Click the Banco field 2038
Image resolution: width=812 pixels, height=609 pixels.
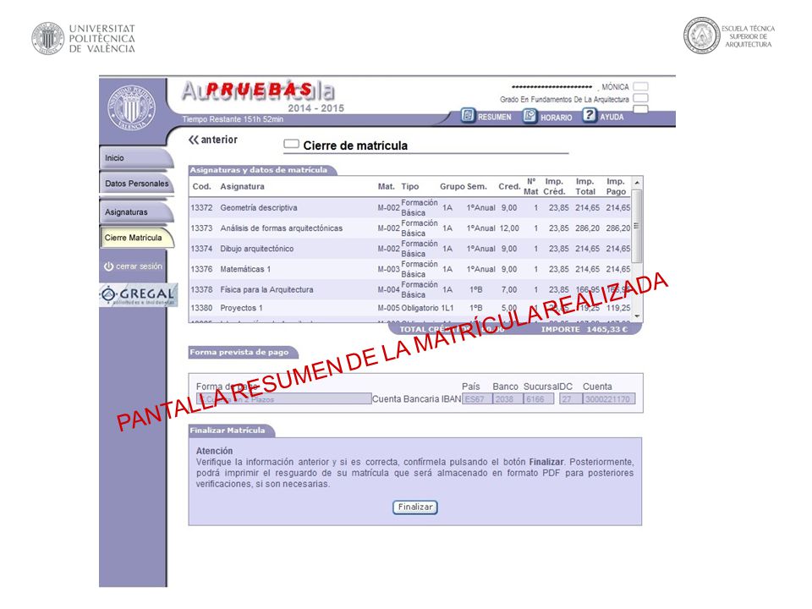[x=507, y=398]
